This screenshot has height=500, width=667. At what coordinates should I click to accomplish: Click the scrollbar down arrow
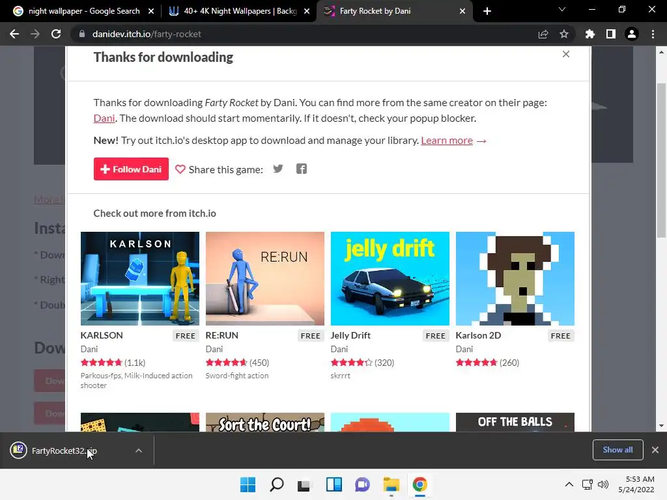tap(661, 426)
